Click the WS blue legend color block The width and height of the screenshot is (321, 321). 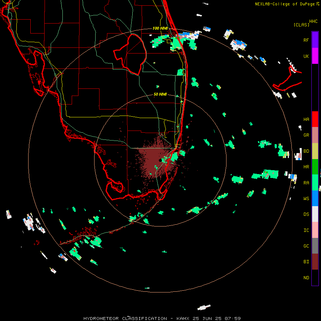point(315,198)
